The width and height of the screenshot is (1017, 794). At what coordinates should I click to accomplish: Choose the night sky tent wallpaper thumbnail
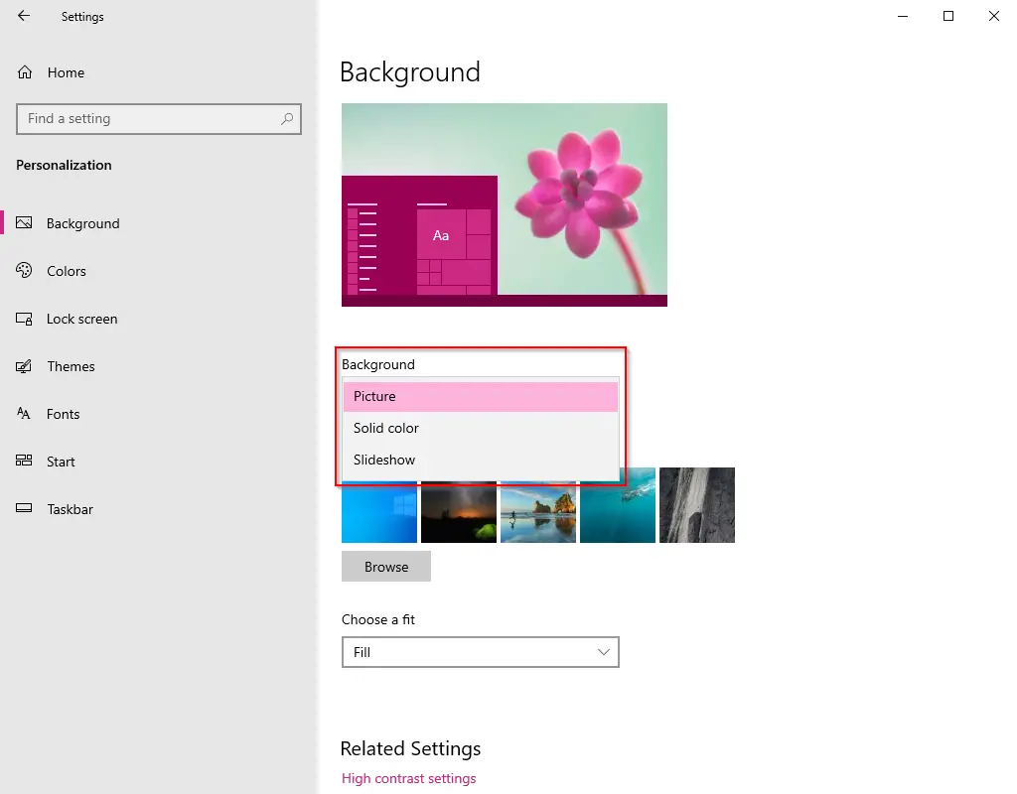tap(459, 511)
